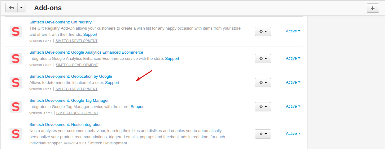
Task: Click the back arrow button
Action: coord(11,8)
